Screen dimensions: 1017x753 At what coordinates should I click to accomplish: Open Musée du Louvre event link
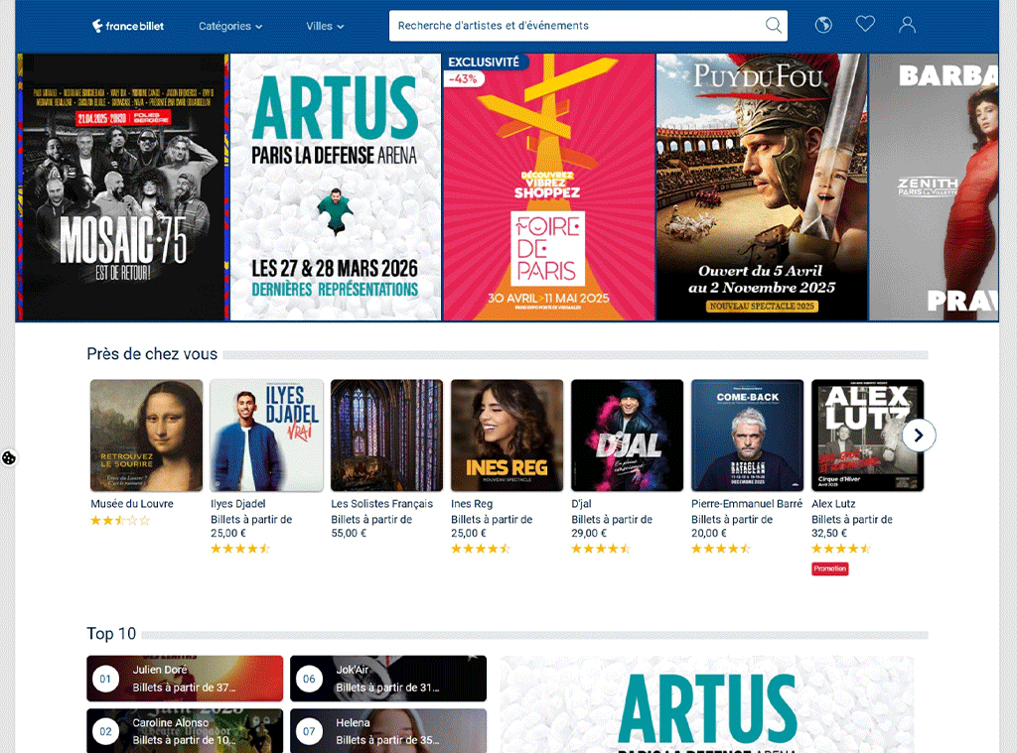coord(132,504)
